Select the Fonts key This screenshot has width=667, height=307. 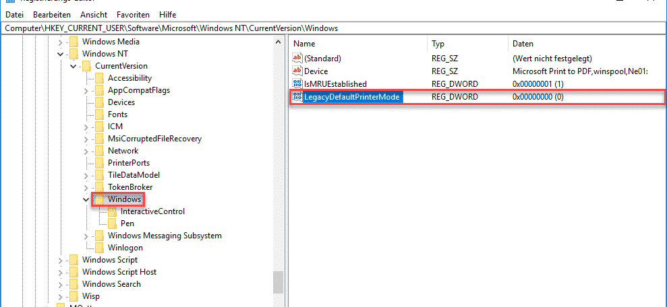coord(117,114)
